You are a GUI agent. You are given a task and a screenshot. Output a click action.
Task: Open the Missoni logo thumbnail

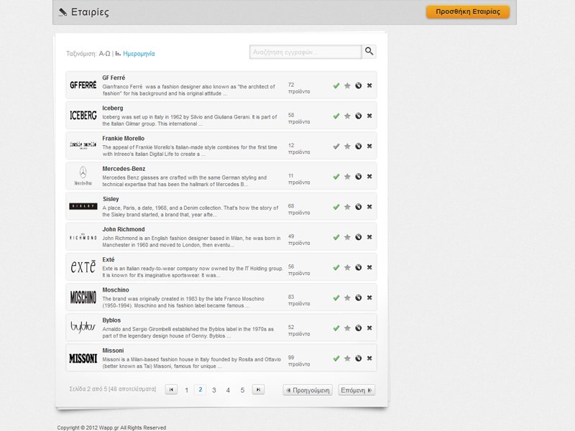[83, 358]
